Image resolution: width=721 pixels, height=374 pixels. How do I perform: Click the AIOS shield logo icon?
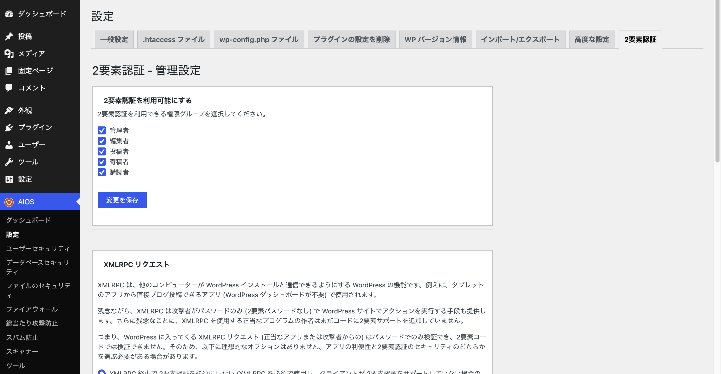point(9,202)
